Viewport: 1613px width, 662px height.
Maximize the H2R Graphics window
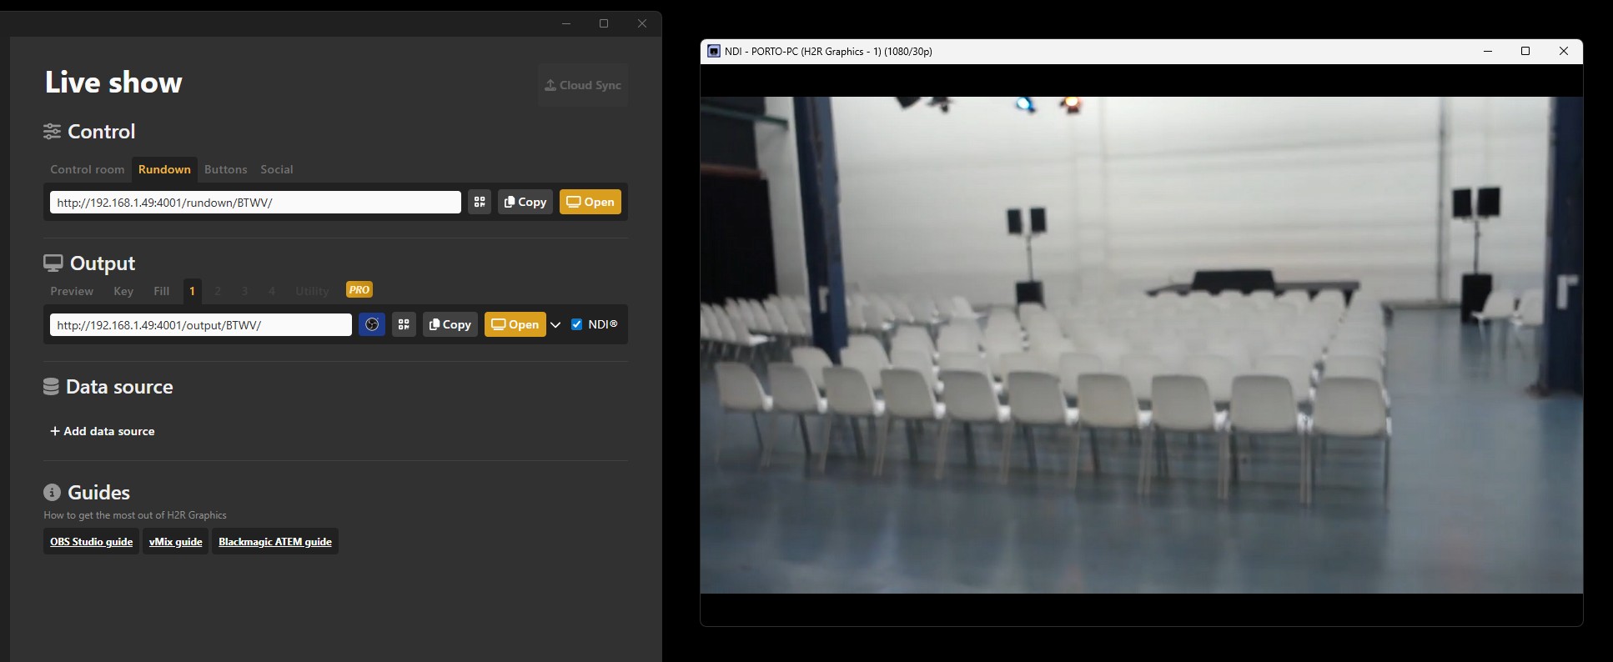604,23
